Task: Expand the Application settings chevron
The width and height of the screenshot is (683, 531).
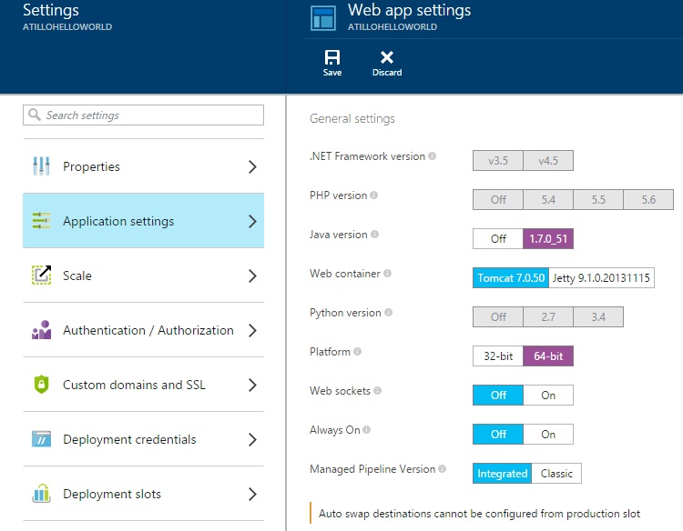Action: (x=252, y=221)
